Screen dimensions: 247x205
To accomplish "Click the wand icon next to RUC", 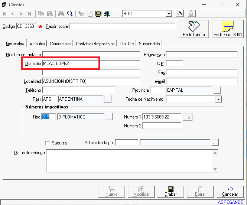I will tap(180, 14).
